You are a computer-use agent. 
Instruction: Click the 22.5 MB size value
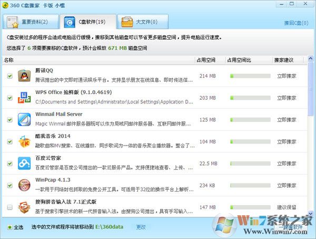[209, 164]
